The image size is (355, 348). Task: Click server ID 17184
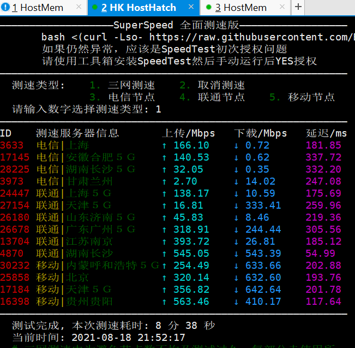(x=15, y=290)
